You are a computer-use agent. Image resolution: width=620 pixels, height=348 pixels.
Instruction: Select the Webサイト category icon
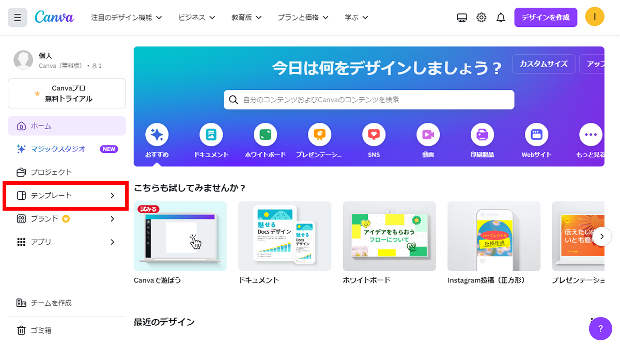pyautogui.click(x=536, y=135)
